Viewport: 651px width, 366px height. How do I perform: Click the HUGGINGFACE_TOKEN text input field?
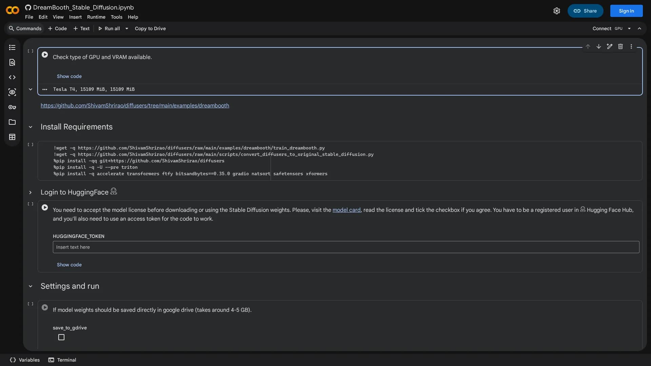pyautogui.click(x=346, y=247)
